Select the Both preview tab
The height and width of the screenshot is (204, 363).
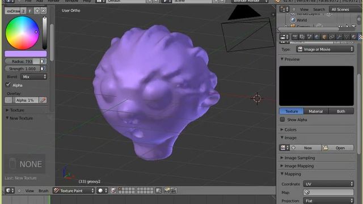[x=341, y=111]
